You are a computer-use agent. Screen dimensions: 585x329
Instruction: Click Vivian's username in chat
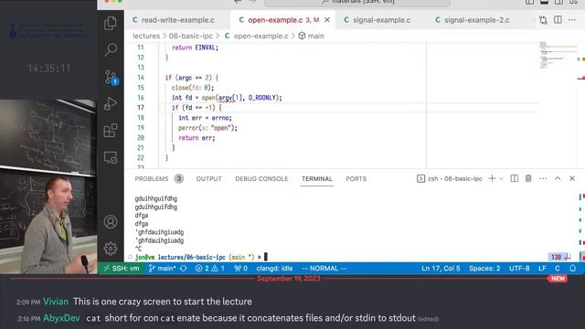pyautogui.click(x=56, y=302)
